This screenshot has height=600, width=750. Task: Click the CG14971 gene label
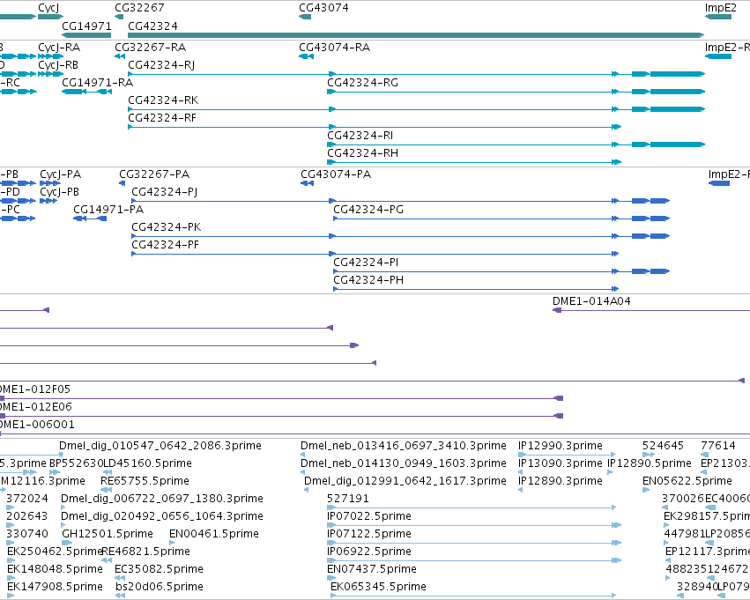click(86, 26)
